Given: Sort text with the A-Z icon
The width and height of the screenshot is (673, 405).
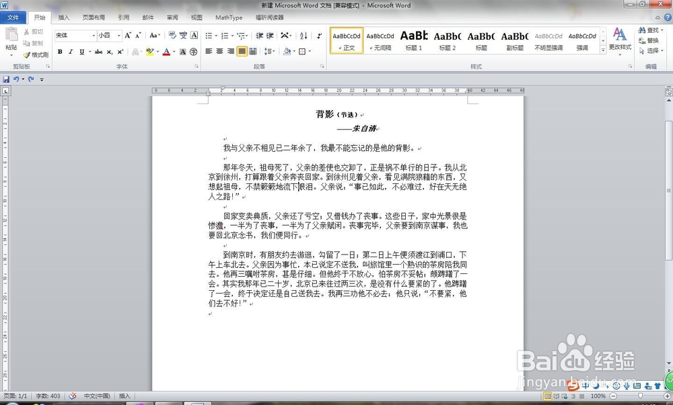Looking at the screenshot, I should pos(304,36).
